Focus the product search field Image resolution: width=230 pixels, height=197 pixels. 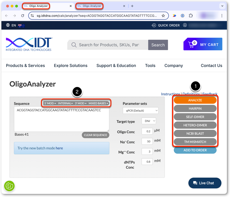pos(108,45)
